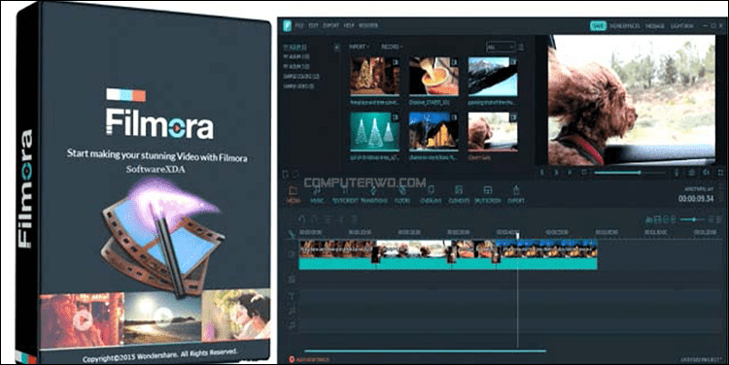The image size is (729, 365).
Task: Open the Media tab
Action: click(x=293, y=194)
